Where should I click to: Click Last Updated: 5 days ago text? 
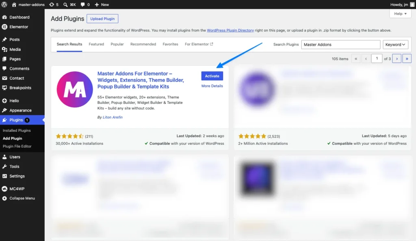point(384,136)
